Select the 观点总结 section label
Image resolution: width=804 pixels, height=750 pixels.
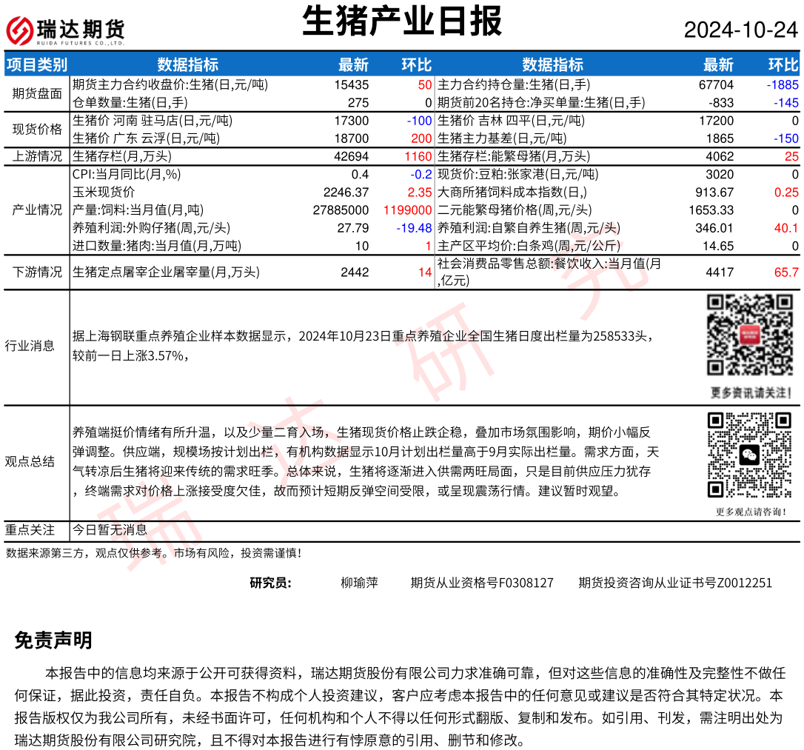coord(30,461)
